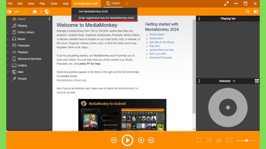Click the Entire Library building icon
This screenshot has width=266, height=149.
click(14, 32)
